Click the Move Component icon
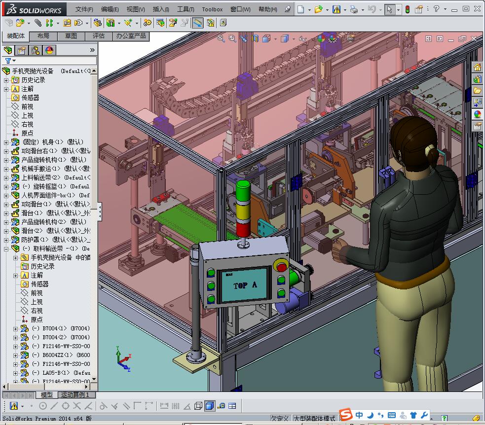 (78, 23)
